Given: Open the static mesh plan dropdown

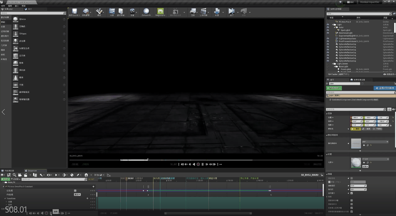Looking at the screenshot, I should (375, 142).
